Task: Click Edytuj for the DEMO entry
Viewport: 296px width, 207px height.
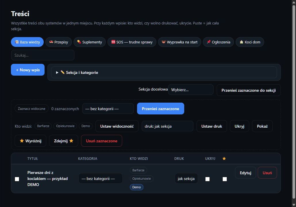Action: [x=245, y=172]
